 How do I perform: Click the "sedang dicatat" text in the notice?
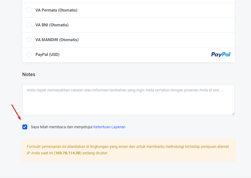[x=95, y=153]
